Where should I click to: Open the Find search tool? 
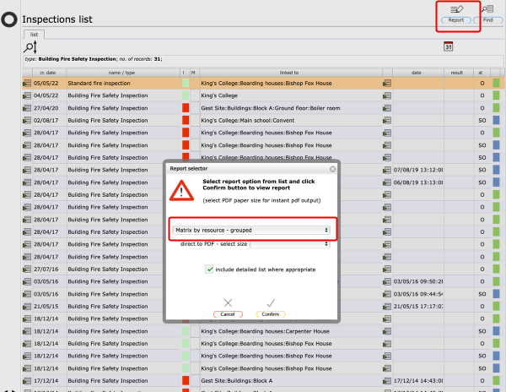coord(488,13)
